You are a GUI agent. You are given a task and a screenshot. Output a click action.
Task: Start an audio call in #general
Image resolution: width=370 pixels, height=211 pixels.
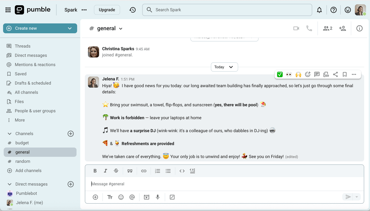(309, 28)
